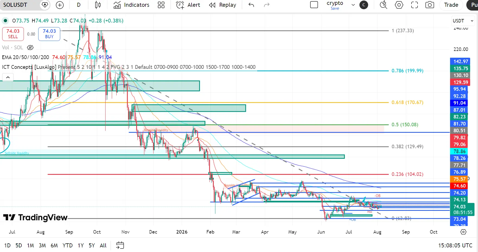Take a chart snapshot with camera icon
478x252 pixels.
pyautogui.click(x=430, y=5)
